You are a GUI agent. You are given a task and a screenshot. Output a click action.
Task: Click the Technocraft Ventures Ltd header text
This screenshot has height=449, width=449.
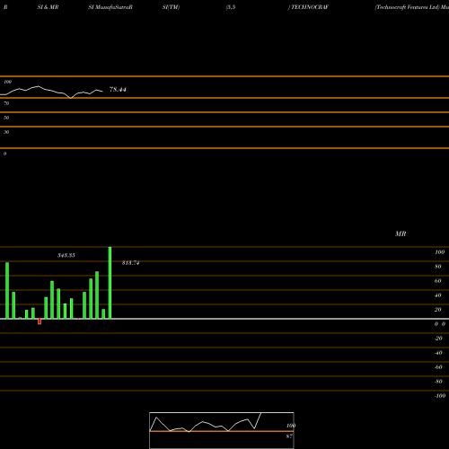407,7
